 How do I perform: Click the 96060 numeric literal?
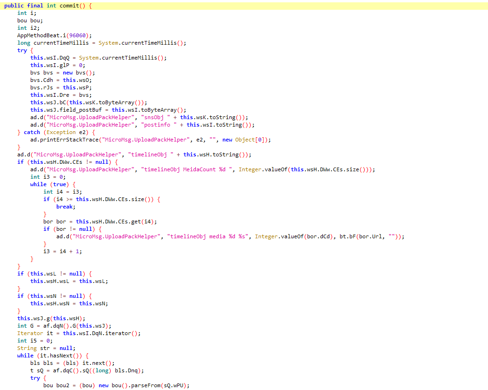point(79,35)
